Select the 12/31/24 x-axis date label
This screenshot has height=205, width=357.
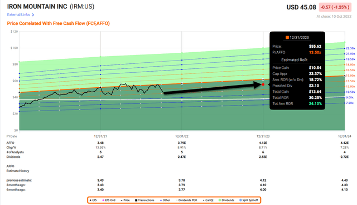345,136
